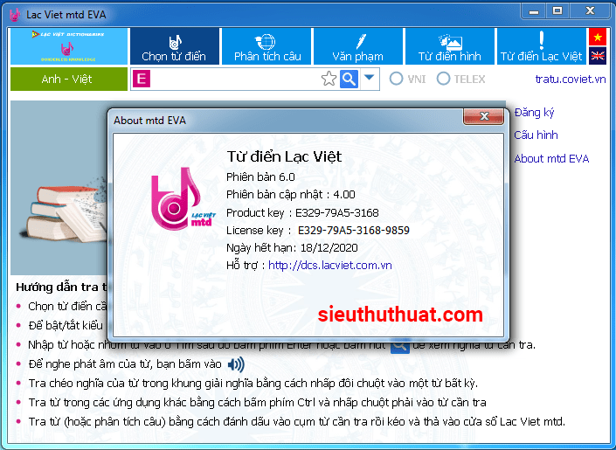
Task: Click the books illustration image
Action: point(65,214)
